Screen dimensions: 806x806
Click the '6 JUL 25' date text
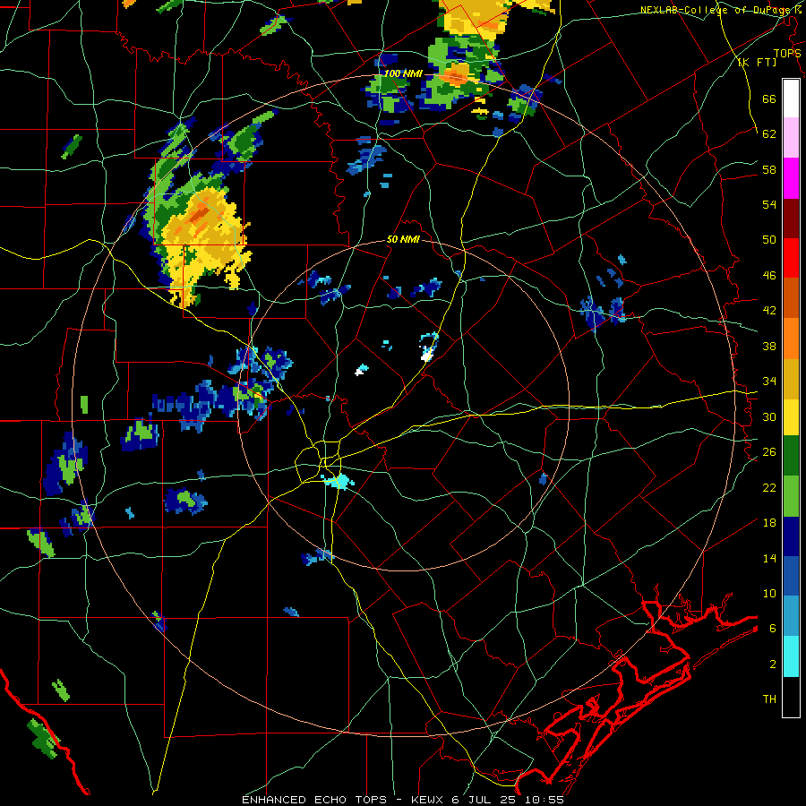(x=484, y=800)
